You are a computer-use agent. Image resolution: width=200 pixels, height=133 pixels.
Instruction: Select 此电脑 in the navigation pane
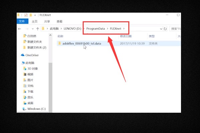(30, 63)
